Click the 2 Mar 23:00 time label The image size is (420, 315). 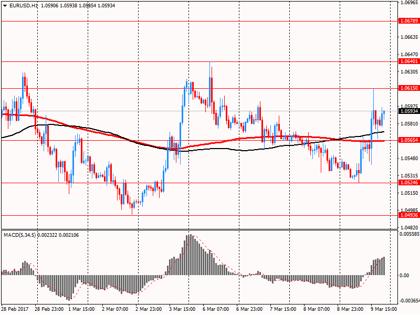click(x=149, y=309)
